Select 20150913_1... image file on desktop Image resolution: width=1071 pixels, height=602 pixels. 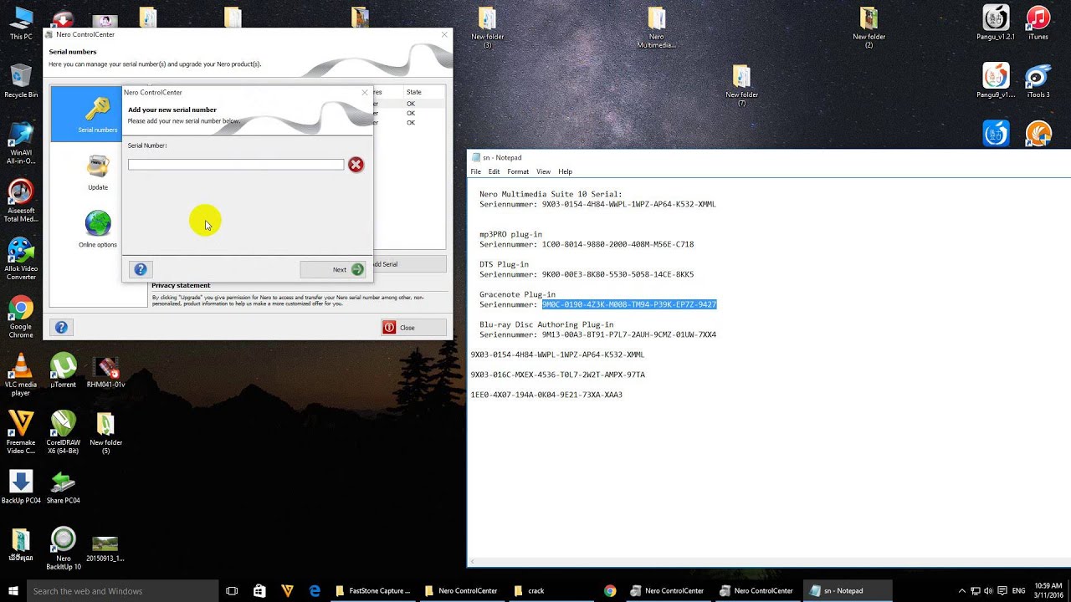(x=105, y=548)
